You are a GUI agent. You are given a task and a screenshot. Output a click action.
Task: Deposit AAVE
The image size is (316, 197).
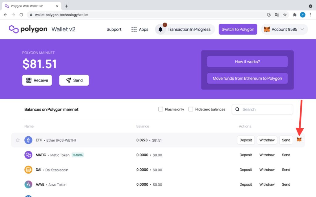[246, 184]
